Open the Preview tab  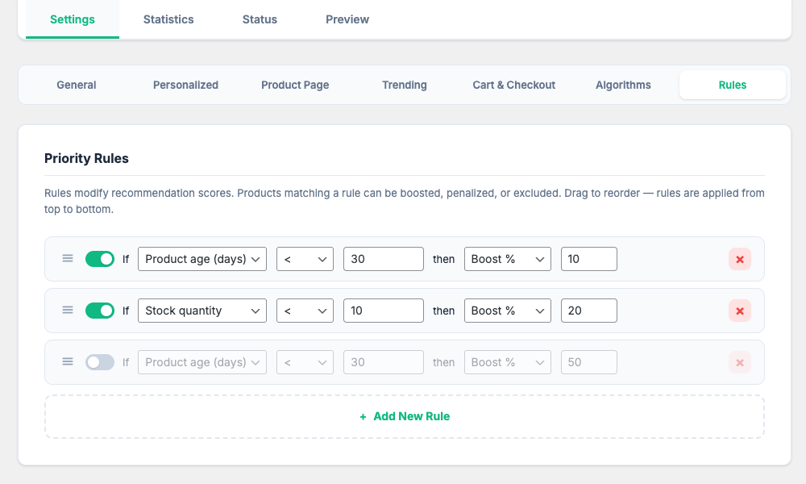347,19
